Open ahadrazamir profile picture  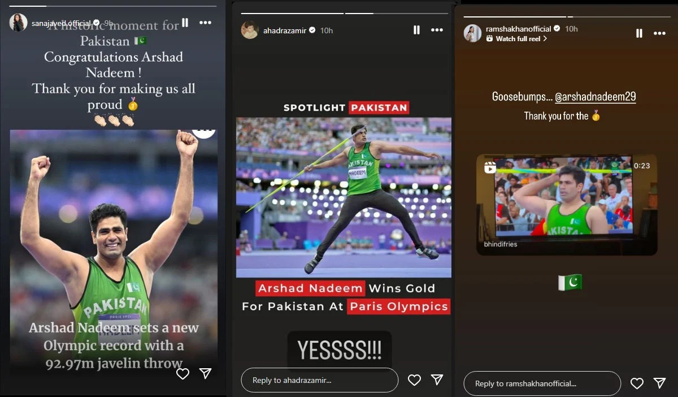click(x=250, y=30)
